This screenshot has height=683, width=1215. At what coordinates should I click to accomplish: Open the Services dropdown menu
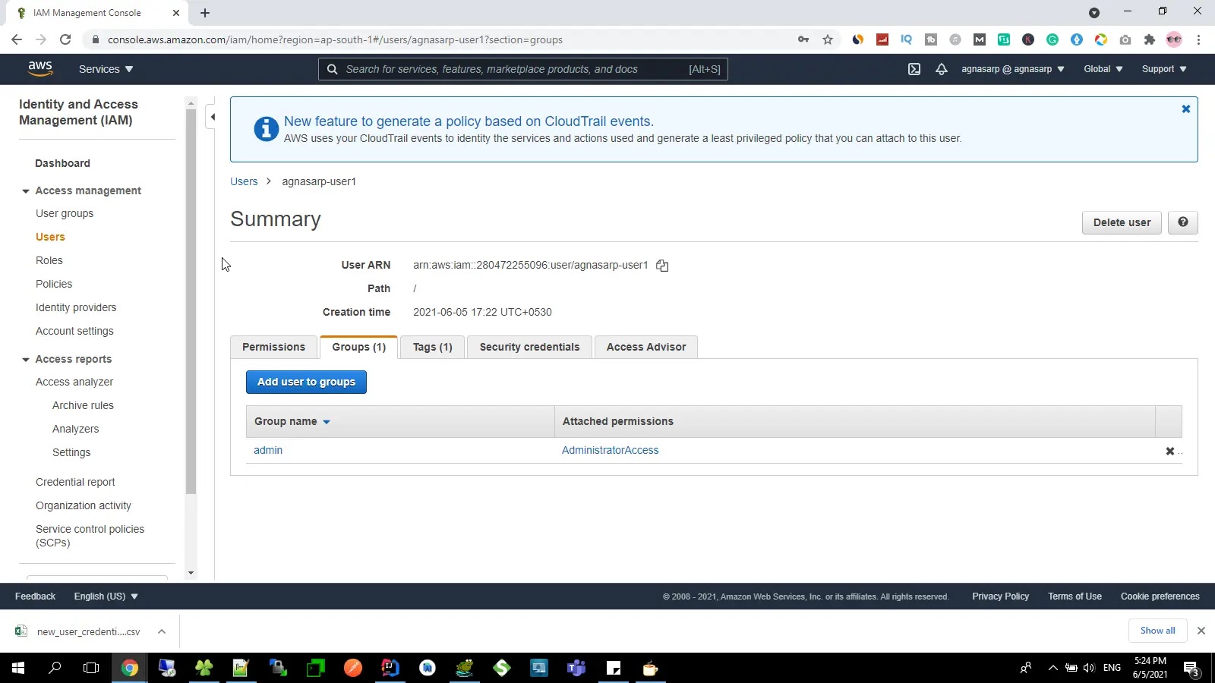pyautogui.click(x=106, y=69)
